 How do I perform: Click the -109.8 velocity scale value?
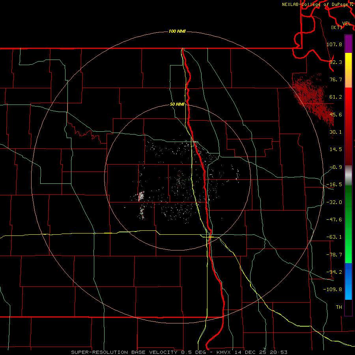333,290
